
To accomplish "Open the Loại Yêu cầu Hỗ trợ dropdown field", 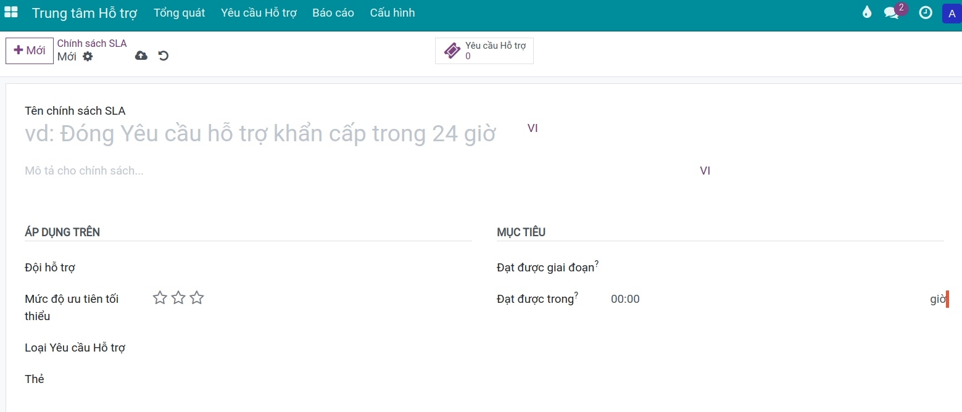I will click(x=312, y=347).
